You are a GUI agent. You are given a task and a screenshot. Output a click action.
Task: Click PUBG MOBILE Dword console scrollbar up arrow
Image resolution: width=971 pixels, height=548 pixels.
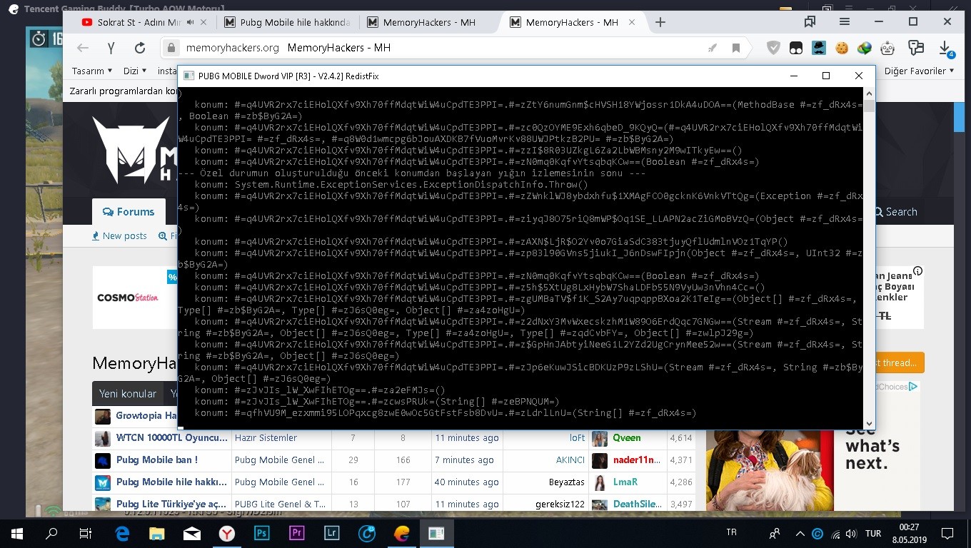(869, 93)
